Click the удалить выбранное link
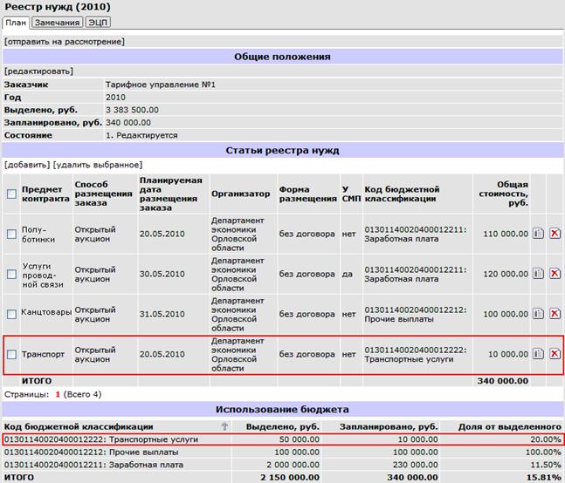 coord(98,165)
